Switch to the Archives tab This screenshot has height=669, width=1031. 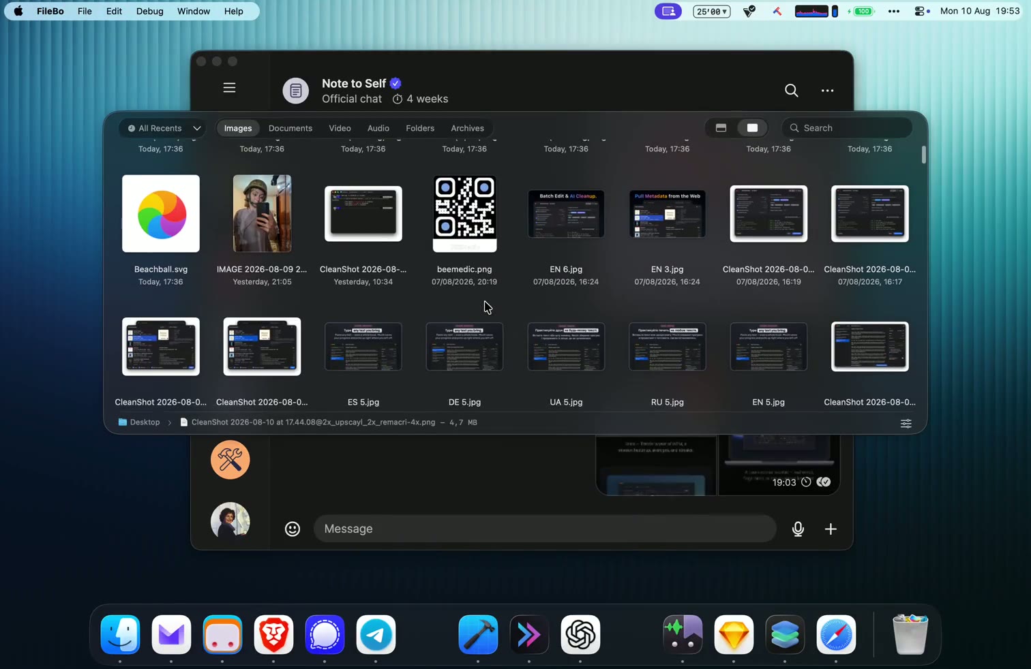coord(467,128)
